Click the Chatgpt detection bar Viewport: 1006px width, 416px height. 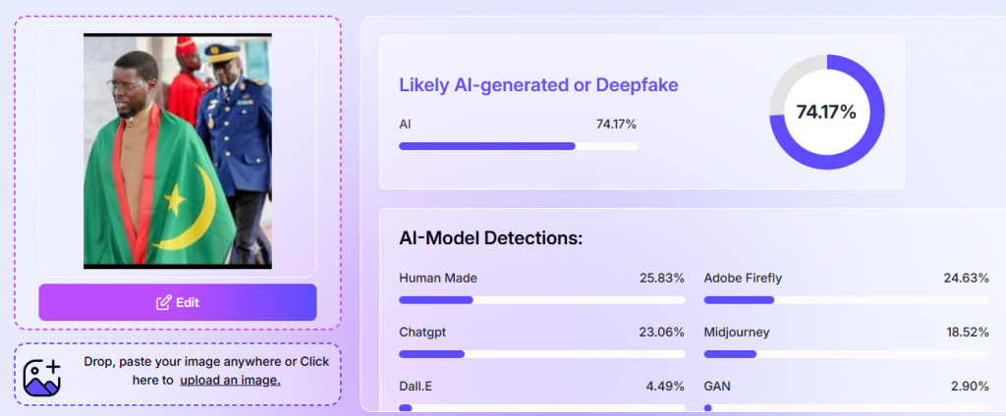pyautogui.click(x=541, y=353)
